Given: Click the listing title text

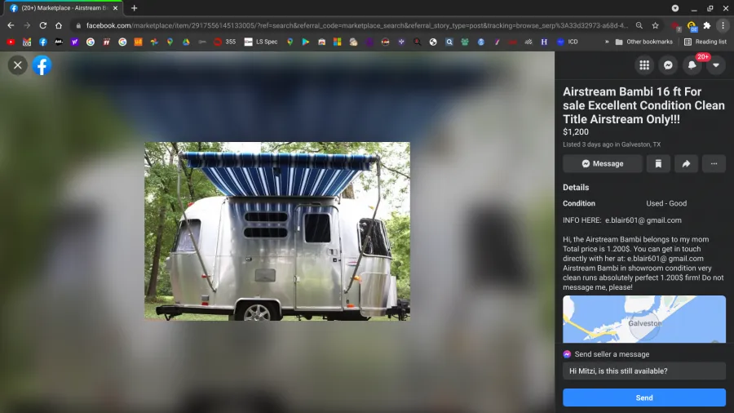Looking at the screenshot, I should coord(643,105).
